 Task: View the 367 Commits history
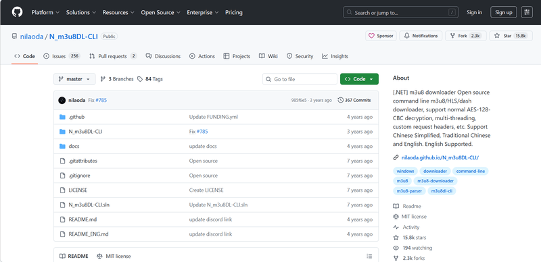point(354,101)
